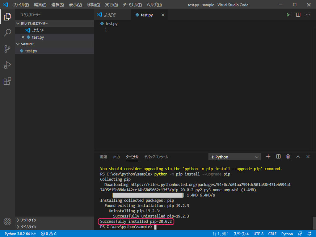Viewport: 316px width, 237px height.
Task: Open the 表示(V) menu
Action: click(x=75, y=5)
